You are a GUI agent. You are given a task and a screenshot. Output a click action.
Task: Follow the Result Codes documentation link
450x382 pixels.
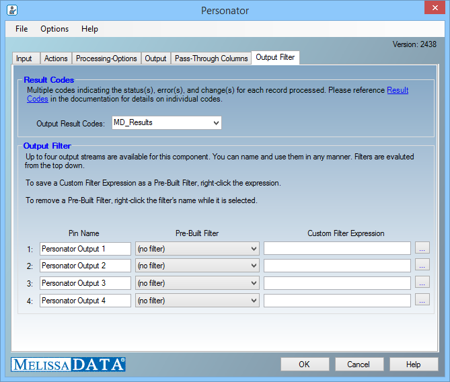click(x=397, y=90)
